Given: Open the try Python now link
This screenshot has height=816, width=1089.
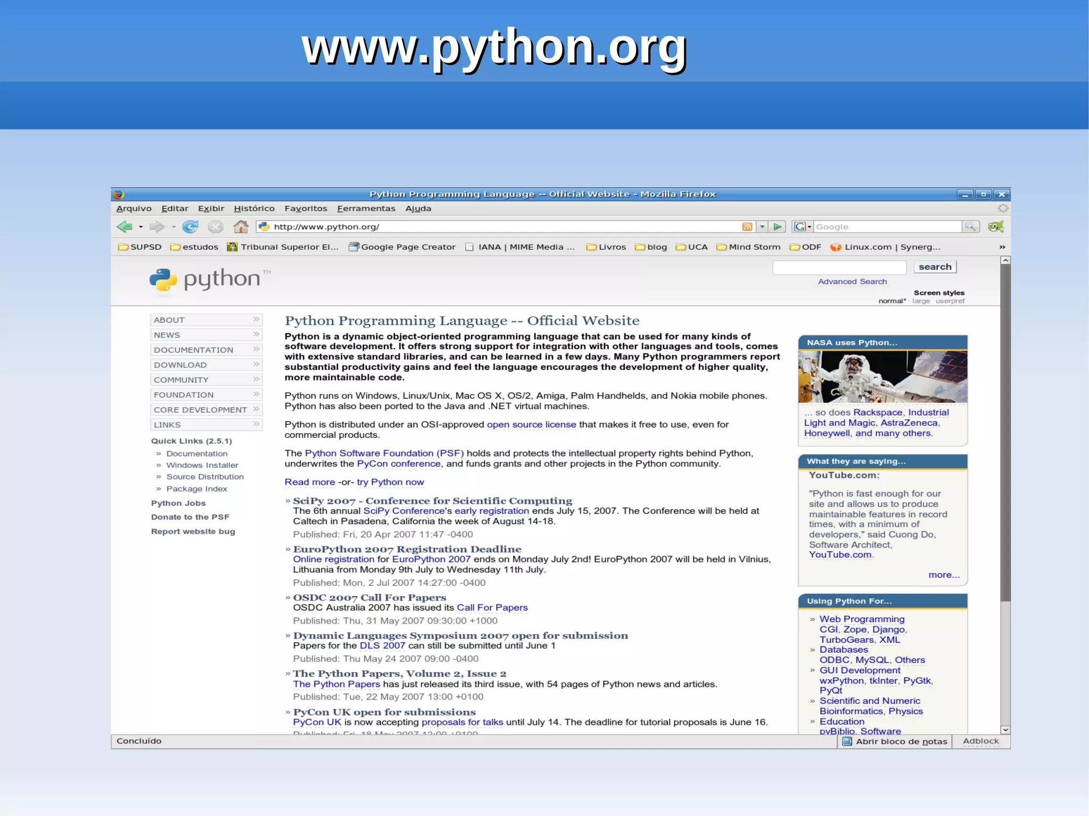Looking at the screenshot, I should click(390, 482).
